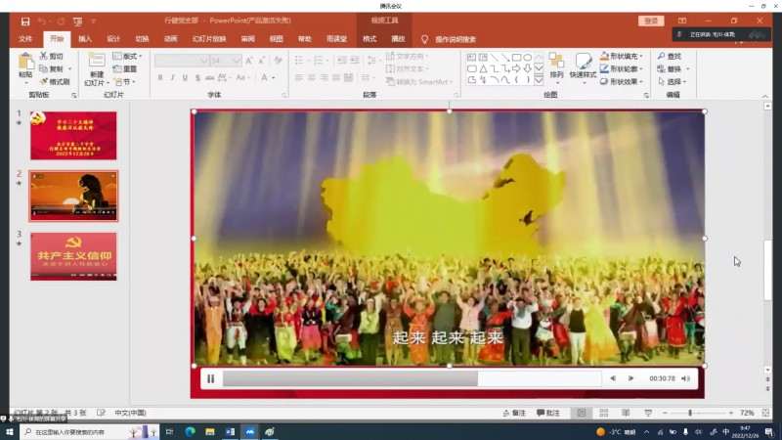This screenshot has height=440, width=782.
Task: Open the 节 Section dropdown
Action: click(x=125, y=81)
